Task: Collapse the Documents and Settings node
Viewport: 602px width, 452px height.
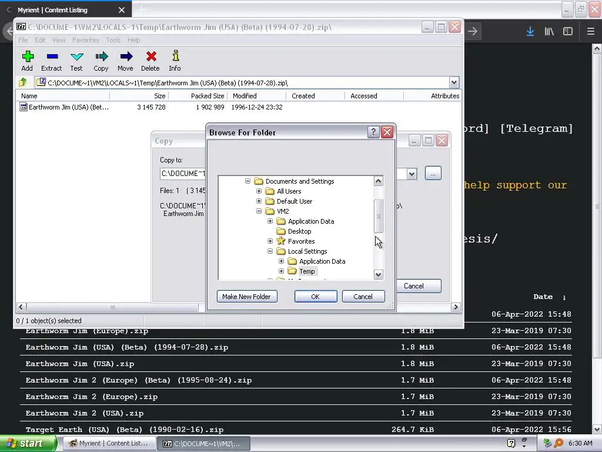Action: pyautogui.click(x=248, y=181)
